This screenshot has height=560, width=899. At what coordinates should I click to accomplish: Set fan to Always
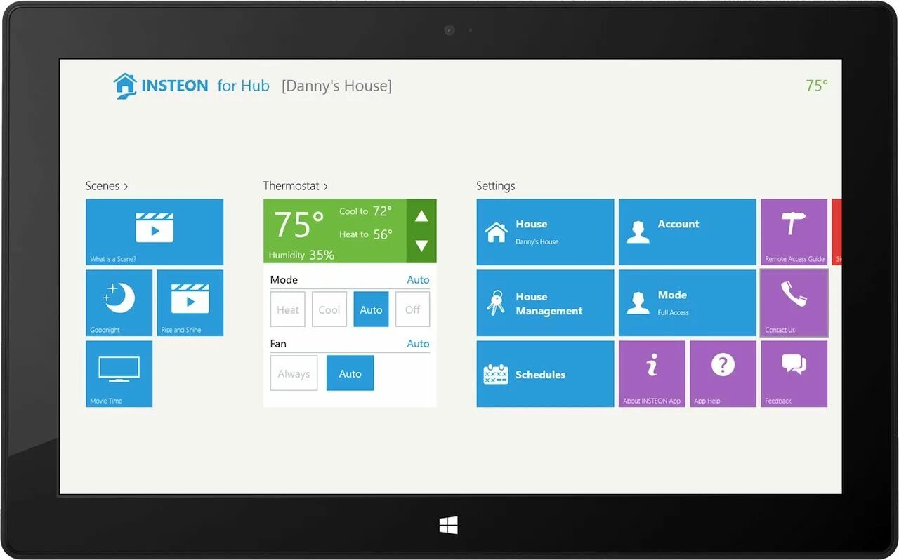pyautogui.click(x=294, y=373)
